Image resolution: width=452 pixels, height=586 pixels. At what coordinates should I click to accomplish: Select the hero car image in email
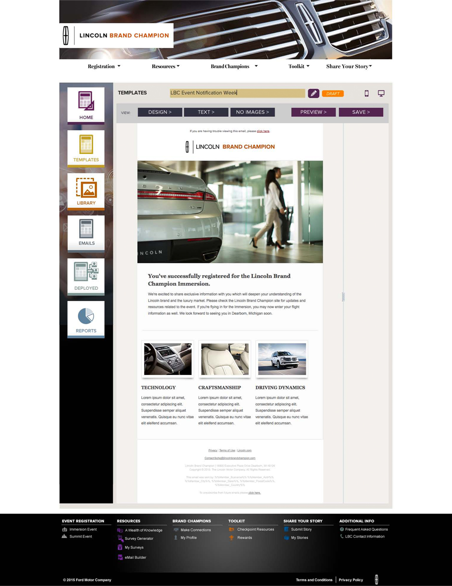pyautogui.click(x=230, y=212)
